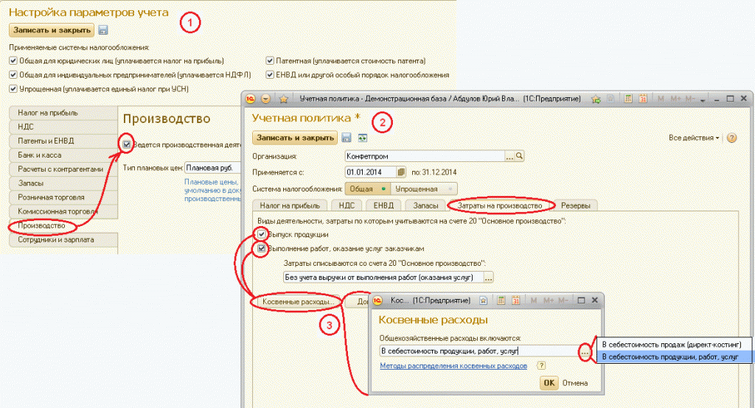The height and width of the screenshot is (408, 755).
Task: Switch to НДС tab in Учетная политика
Action: 347,205
